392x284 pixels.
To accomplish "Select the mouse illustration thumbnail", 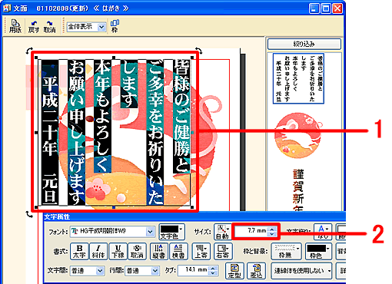I will pos(298,136).
